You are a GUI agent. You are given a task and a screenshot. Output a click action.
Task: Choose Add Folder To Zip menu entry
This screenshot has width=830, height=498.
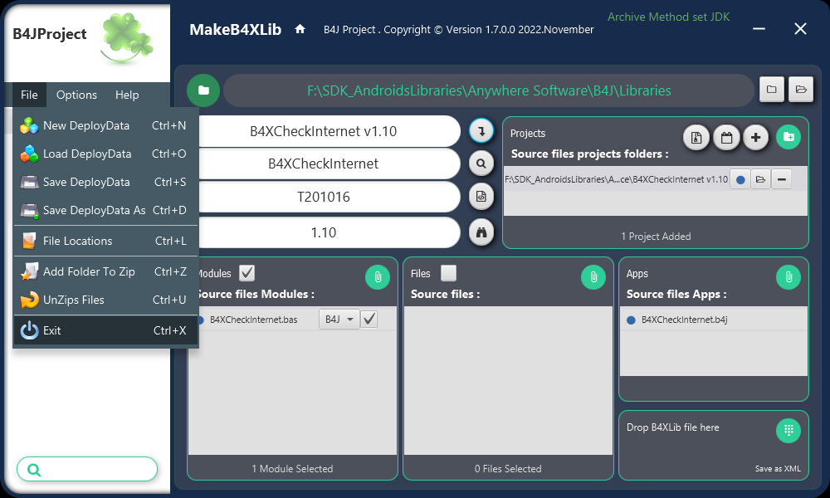(x=105, y=271)
